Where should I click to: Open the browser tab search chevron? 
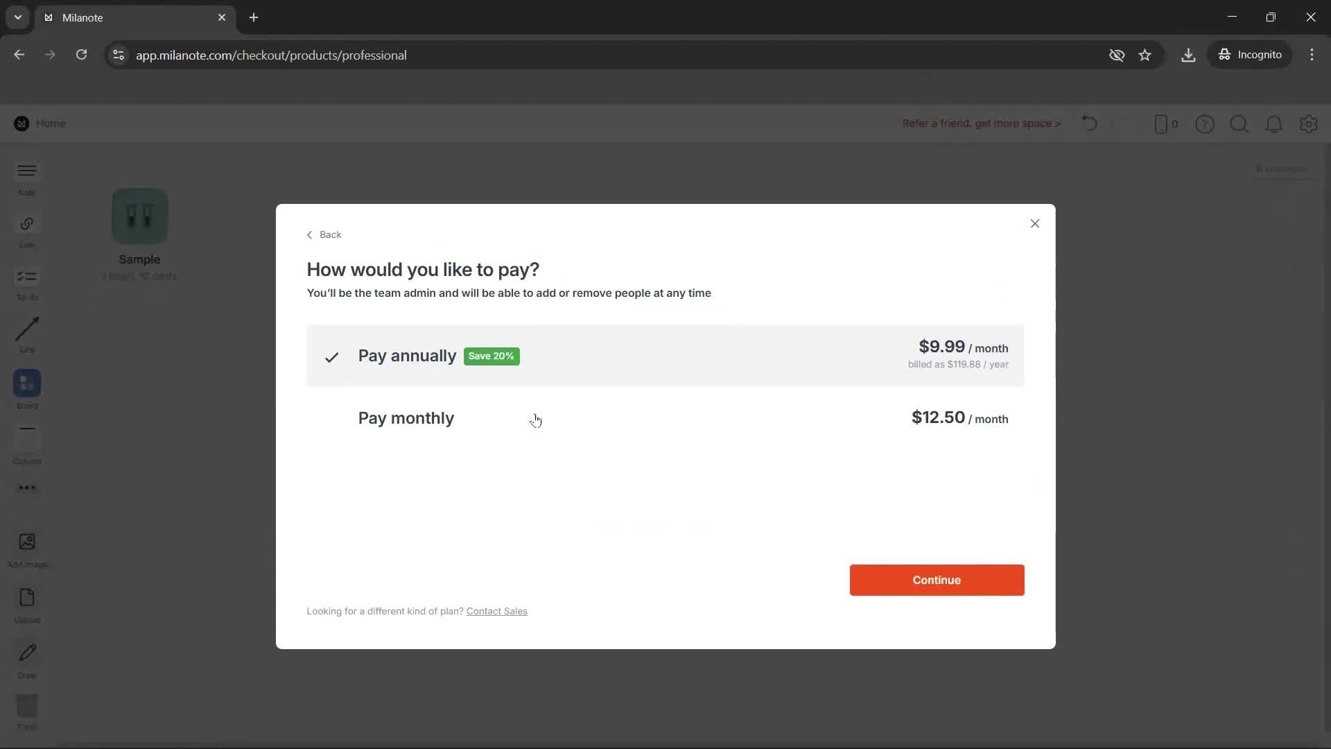click(x=17, y=17)
